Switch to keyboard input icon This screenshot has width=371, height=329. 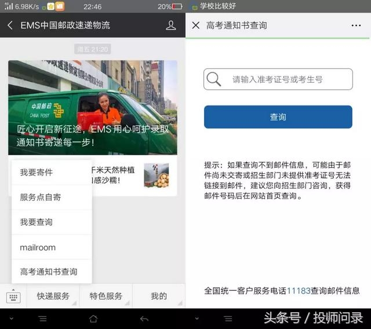[13, 296]
